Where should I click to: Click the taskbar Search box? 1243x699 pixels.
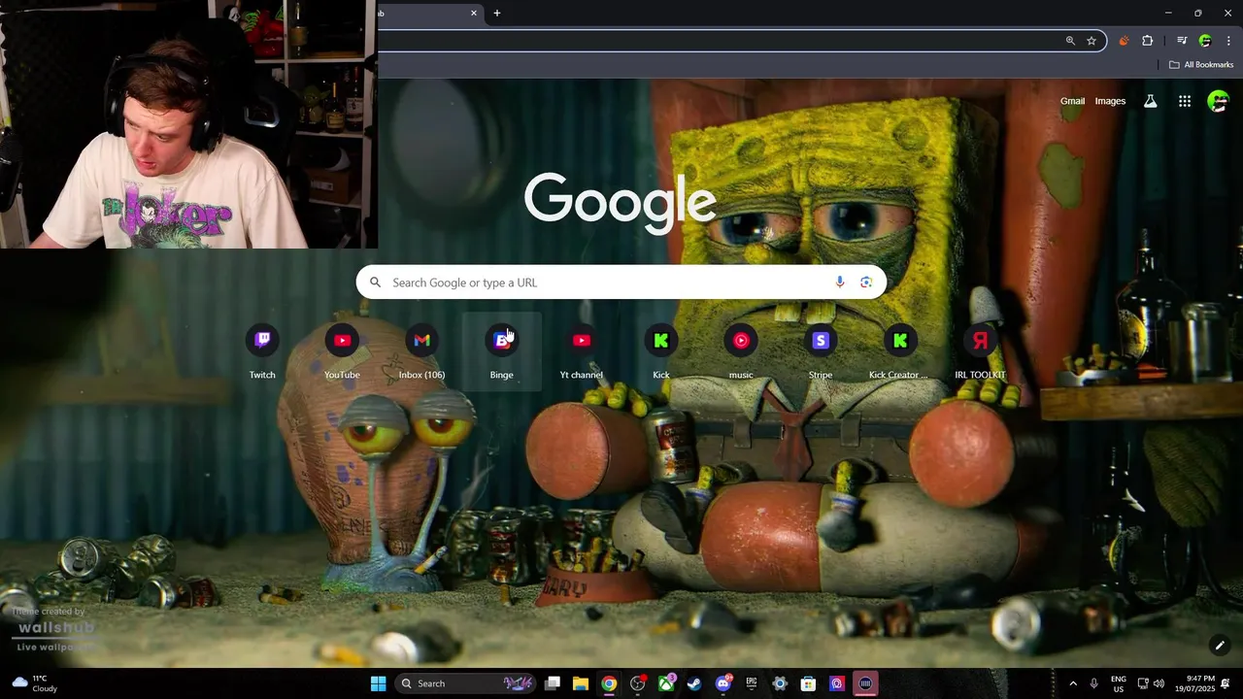[465, 683]
